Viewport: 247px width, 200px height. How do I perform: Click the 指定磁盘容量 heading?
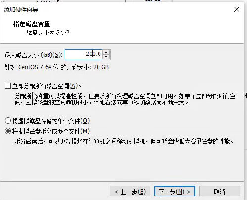pyautogui.click(x=32, y=24)
